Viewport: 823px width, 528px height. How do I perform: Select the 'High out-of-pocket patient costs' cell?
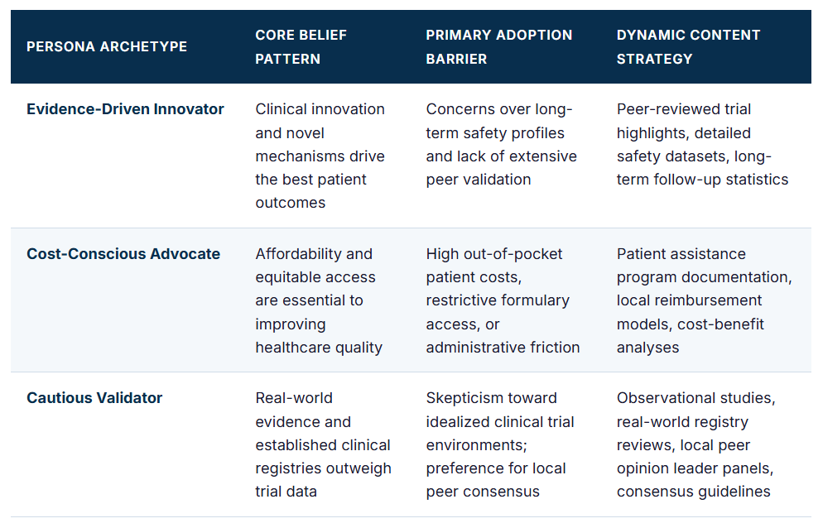pos(503,300)
